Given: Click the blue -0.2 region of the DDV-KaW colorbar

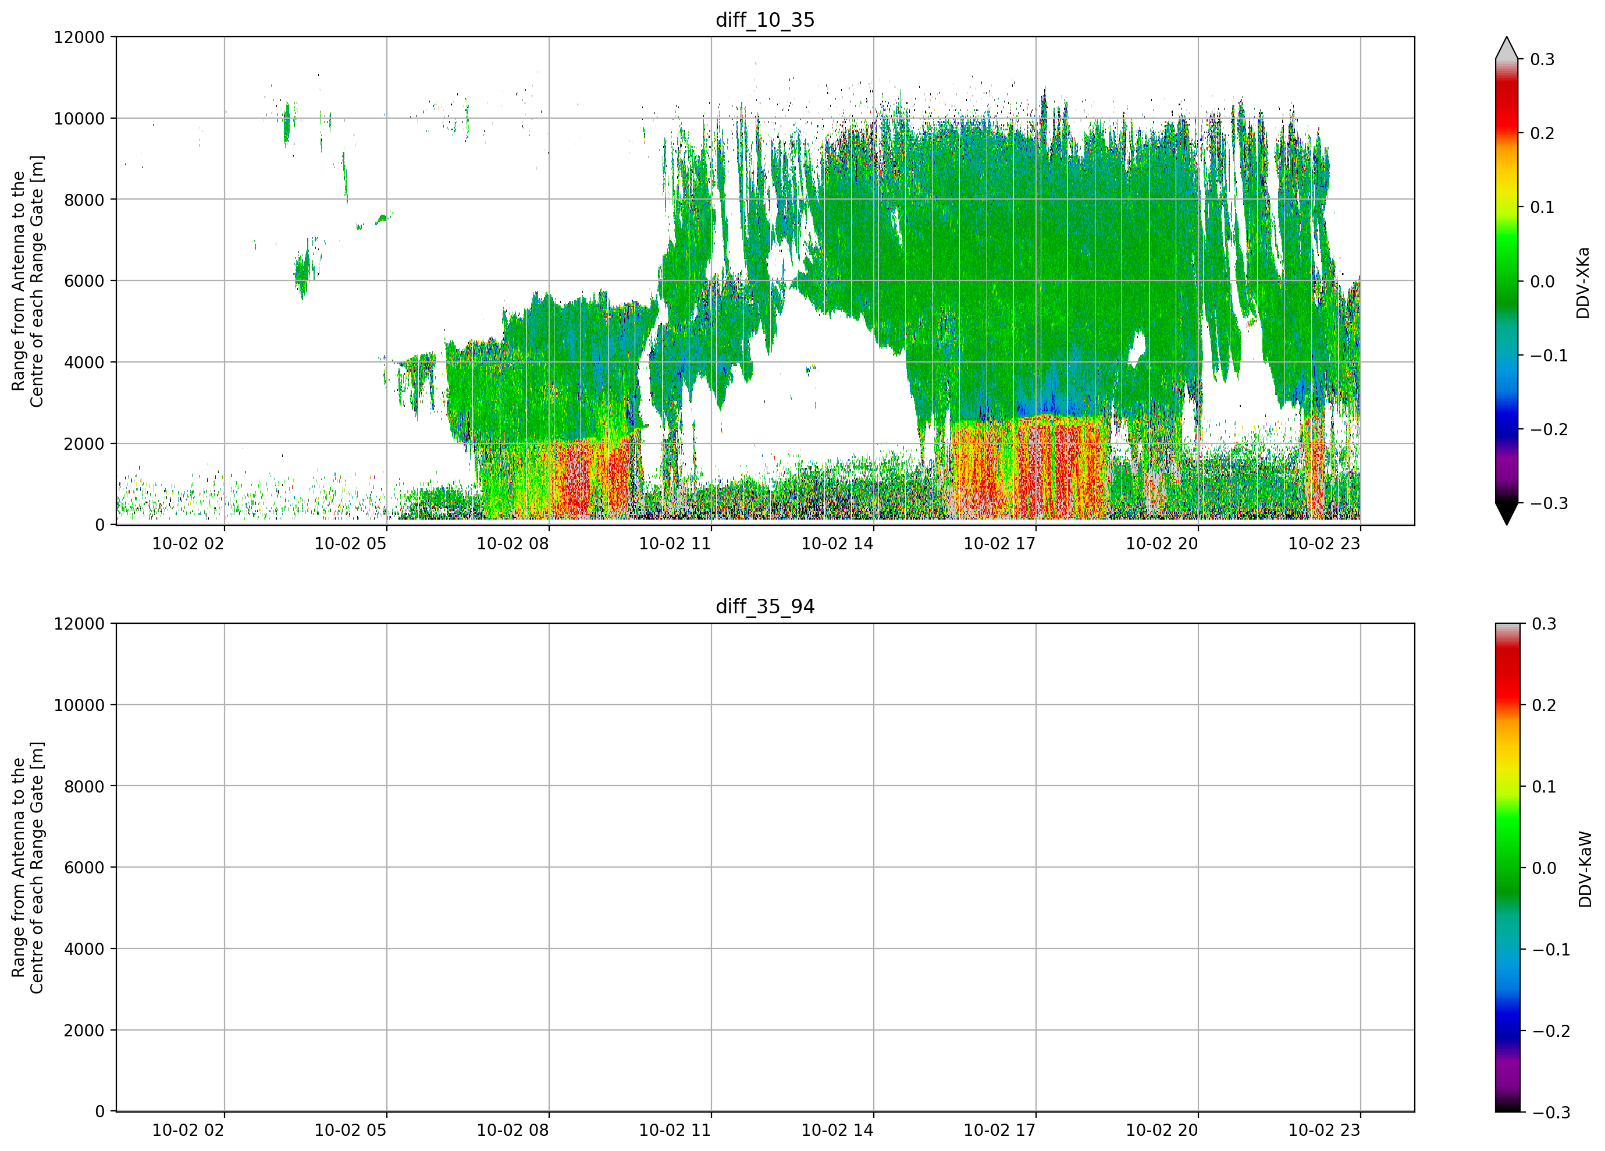Looking at the screenshot, I should (x=1507, y=1029).
